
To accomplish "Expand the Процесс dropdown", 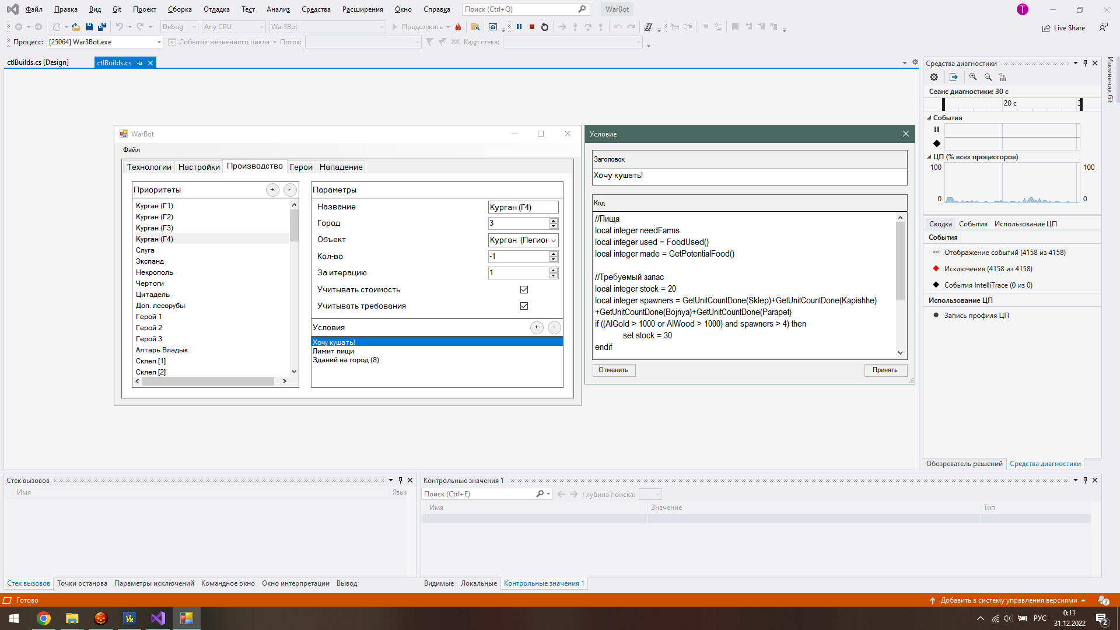I will point(159,42).
